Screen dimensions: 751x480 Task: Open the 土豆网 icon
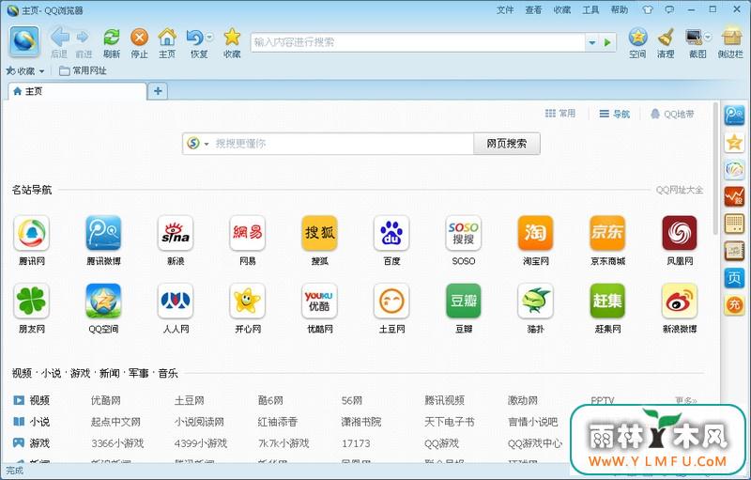coord(391,302)
